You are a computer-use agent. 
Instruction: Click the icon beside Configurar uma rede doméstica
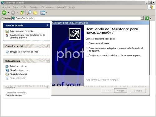point(7,35)
